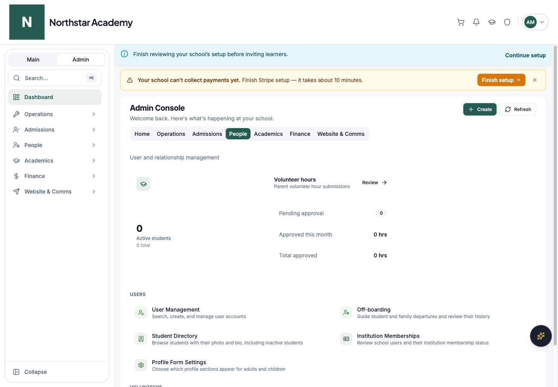Click the Create button
This screenshot has width=558, height=387.
click(480, 110)
